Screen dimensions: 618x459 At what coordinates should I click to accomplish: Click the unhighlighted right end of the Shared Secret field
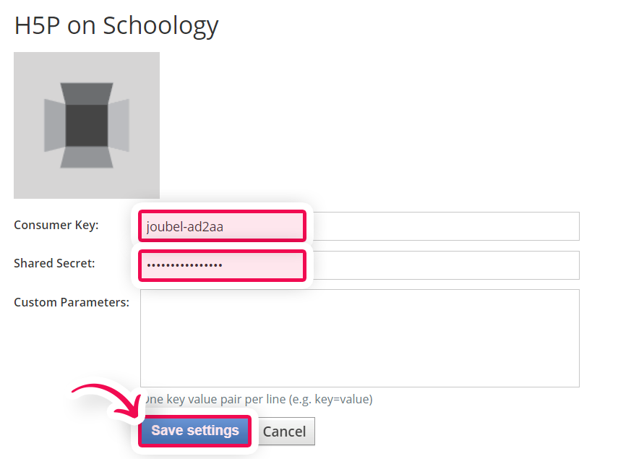click(446, 265)
